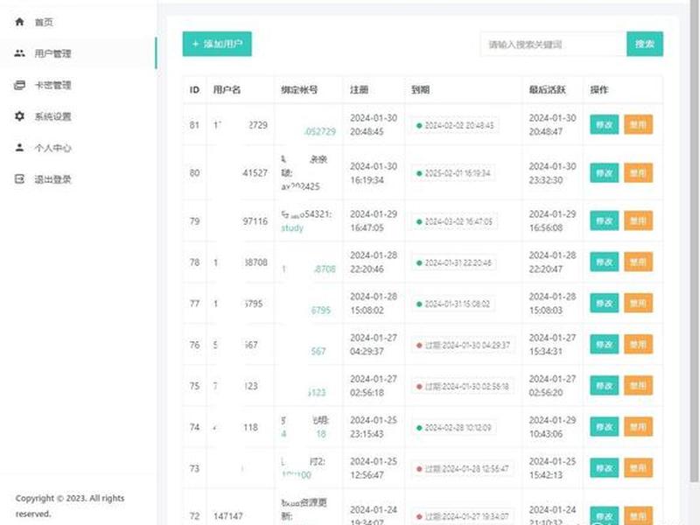Screen dimensions: 700x525
Task: Click the orange disable button for user 77
Action: [638, 303]
